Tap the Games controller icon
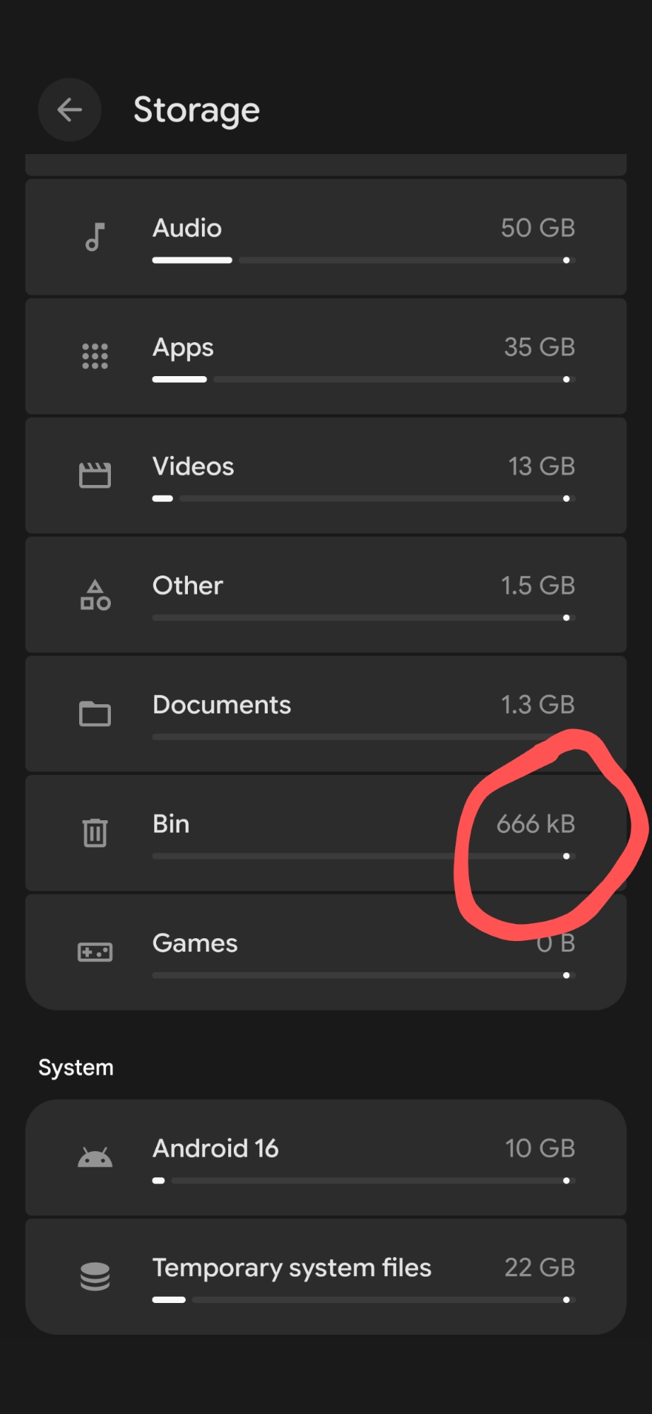Screen dimensions: 652x1414 pyautogui.click(x=95, y=952)
